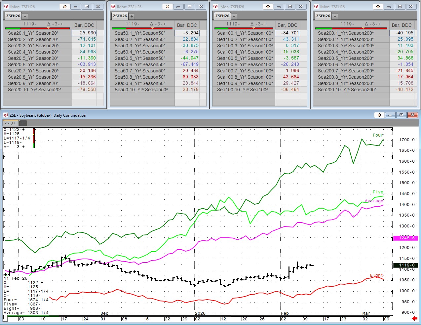The image size is (421, 325).
Task: Click the pin circle icon on Soybeans chart window
Action: pyautogui.click(x=379, y=115)
